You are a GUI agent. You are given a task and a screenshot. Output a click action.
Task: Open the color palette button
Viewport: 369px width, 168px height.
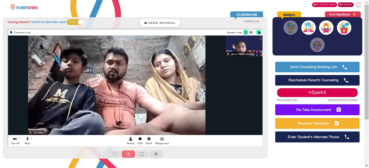point(156,154)
